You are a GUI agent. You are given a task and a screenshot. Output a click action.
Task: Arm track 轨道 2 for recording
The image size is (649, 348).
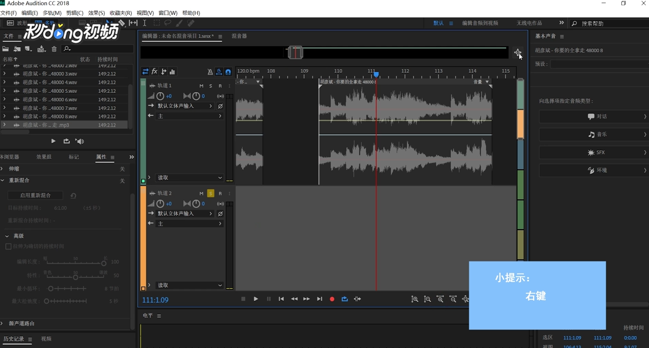(220, 193)
